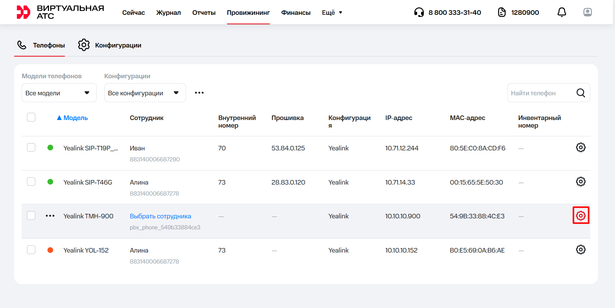Check the Yealink SIP-T46G row checkbox
Screen dimensions: 615x308
(x=31, y=182)
